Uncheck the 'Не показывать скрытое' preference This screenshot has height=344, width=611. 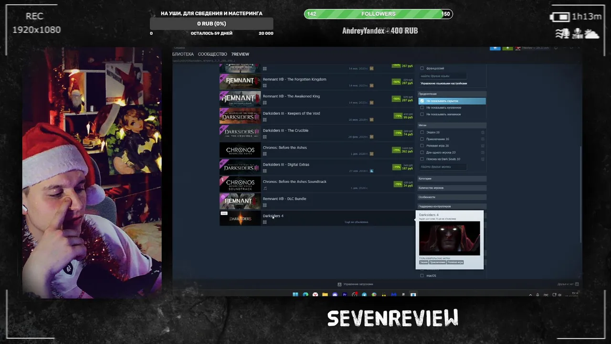[x=422, y=101]
